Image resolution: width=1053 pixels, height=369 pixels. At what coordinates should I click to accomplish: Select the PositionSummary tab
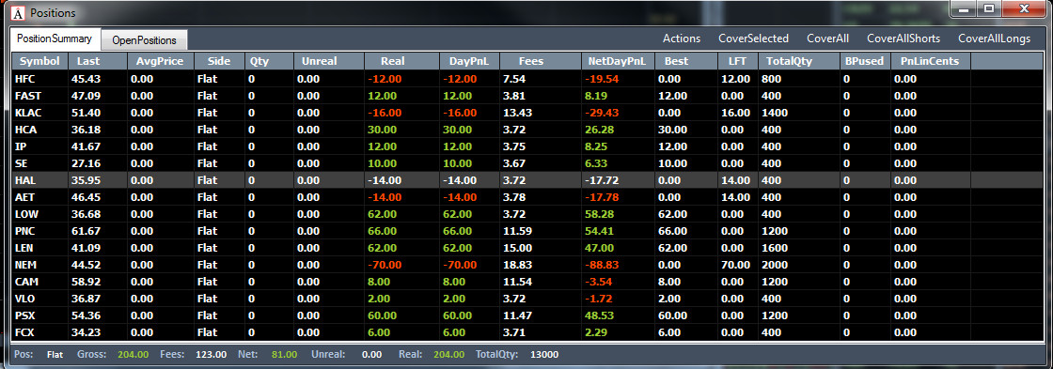[x=55, y=38]
